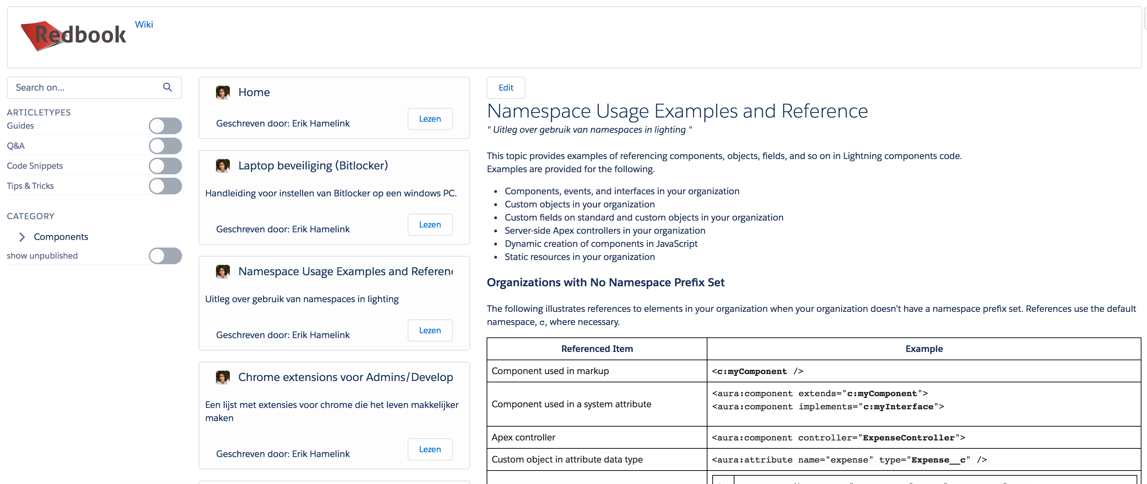
Task: Click Lezen on the Home card
Action: pos(430,119)
